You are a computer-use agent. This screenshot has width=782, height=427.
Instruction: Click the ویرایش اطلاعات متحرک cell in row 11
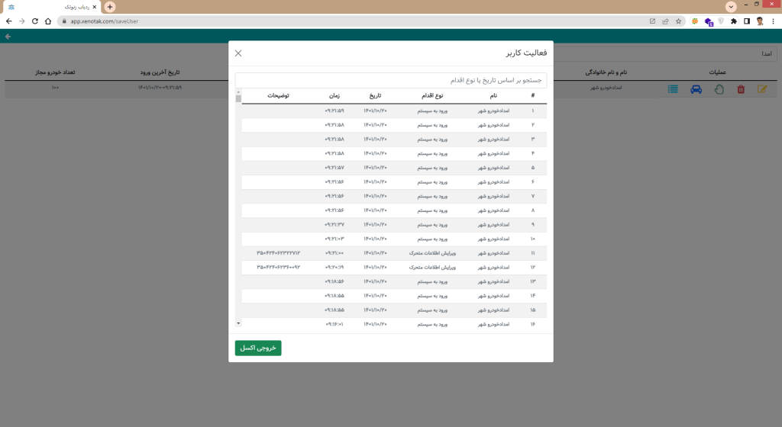432,253
